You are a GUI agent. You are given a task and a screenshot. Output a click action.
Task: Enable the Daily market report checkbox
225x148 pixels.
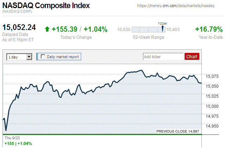point(43,56)
